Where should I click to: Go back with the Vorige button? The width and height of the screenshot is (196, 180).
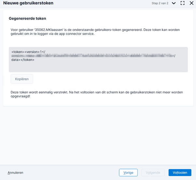click(x=128, y=173)
